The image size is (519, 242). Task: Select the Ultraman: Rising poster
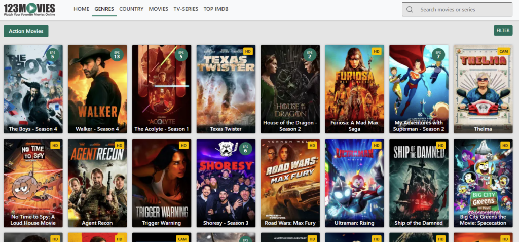[354, 183]
